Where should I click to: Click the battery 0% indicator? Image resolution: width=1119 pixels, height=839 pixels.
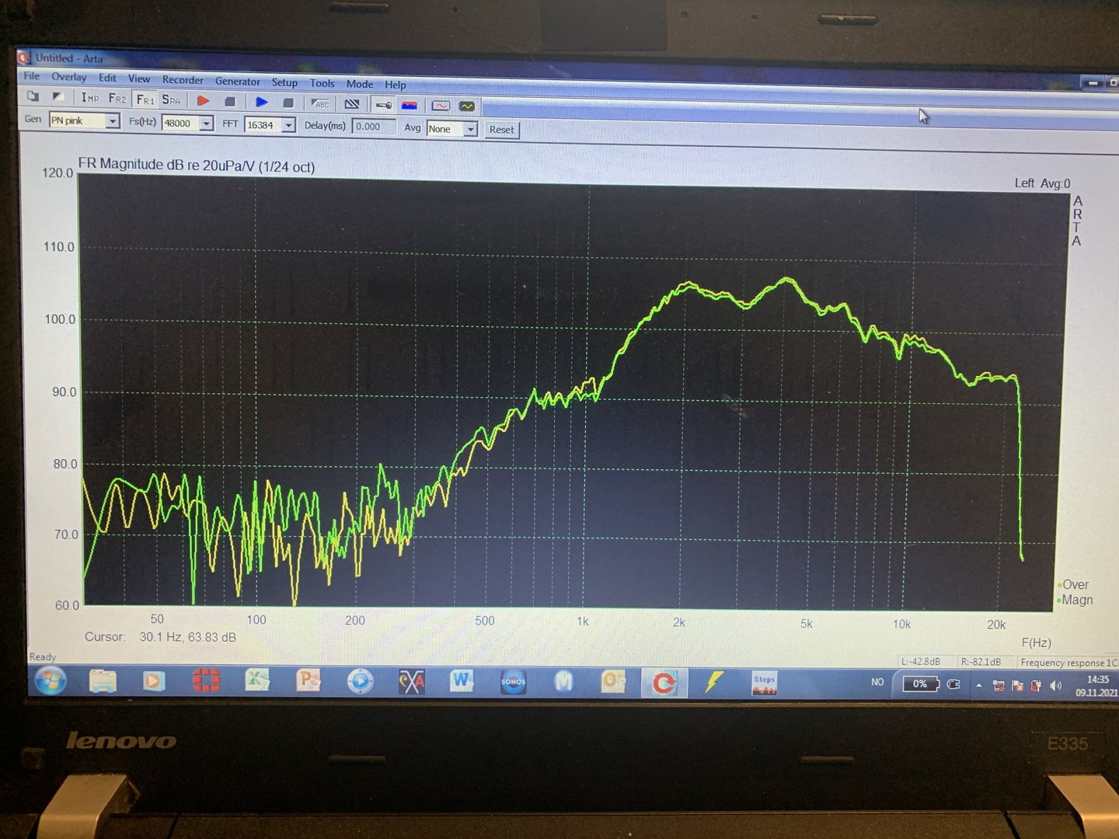[920, 684]
